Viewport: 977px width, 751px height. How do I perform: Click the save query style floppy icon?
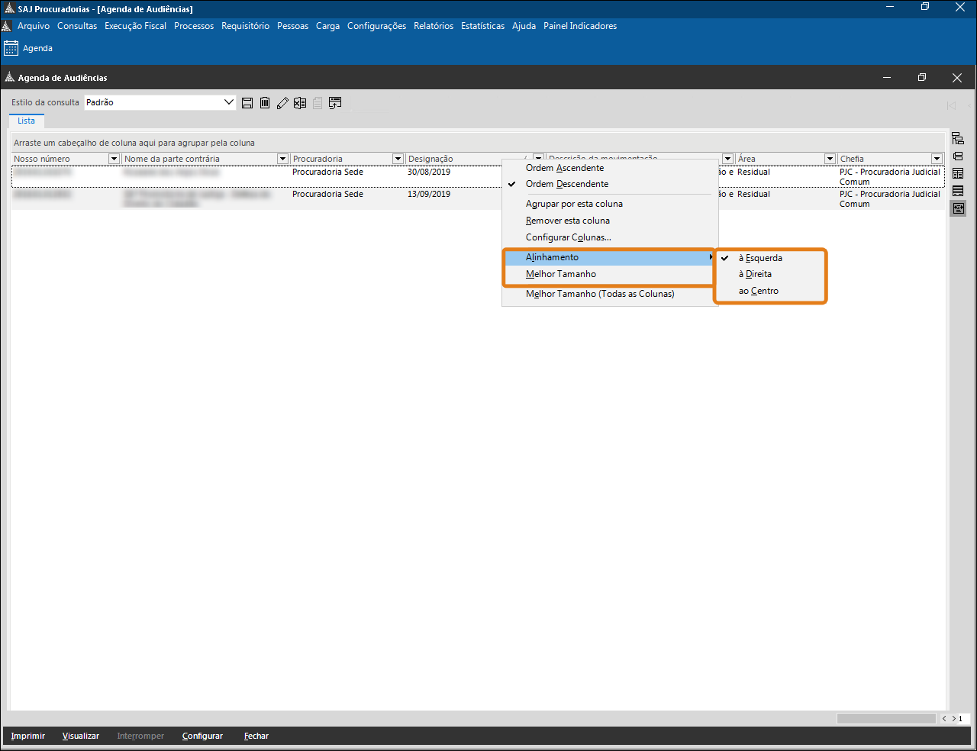(247, 103)
